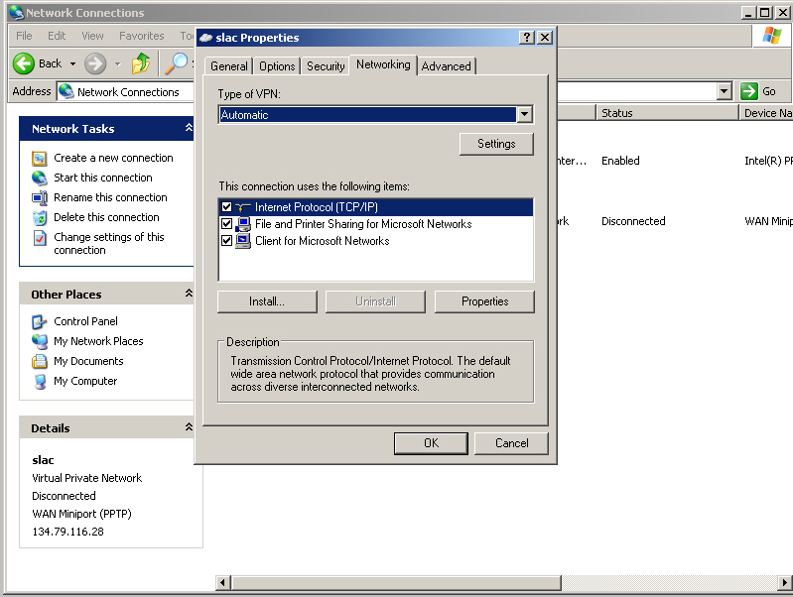Select Internet Protocol (TCP/IP) list row text
The height and width of the screenshot is (597, 793).
(x=317, y=207)
